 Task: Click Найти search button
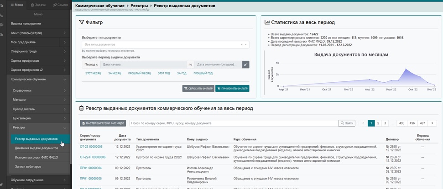click(x=347, y=123)
